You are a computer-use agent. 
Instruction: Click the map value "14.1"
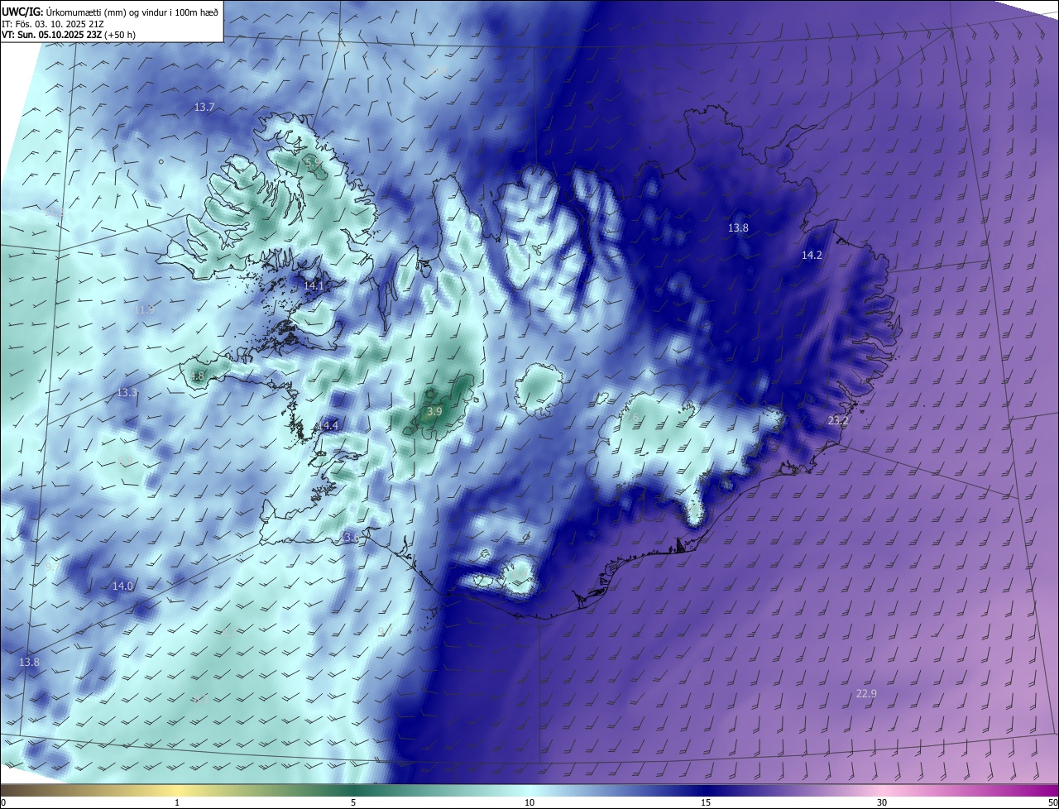tap(314, 285)
